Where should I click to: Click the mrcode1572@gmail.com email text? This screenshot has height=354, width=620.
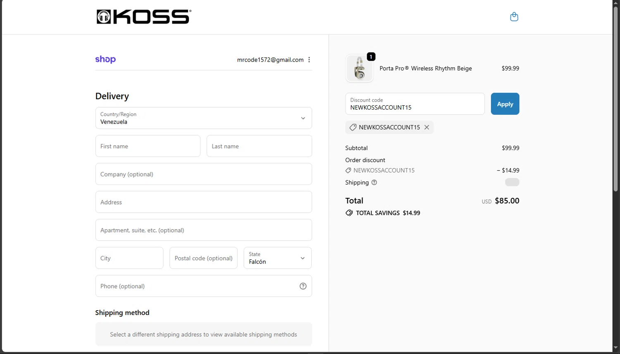tap(270, 60)
